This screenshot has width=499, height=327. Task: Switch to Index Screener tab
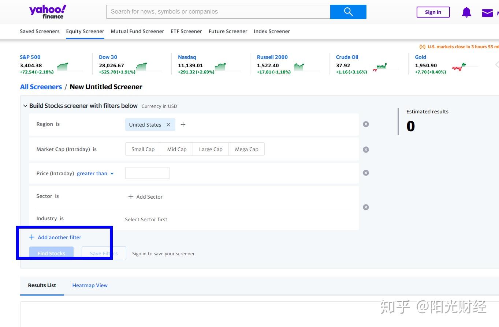coord(272,31)
